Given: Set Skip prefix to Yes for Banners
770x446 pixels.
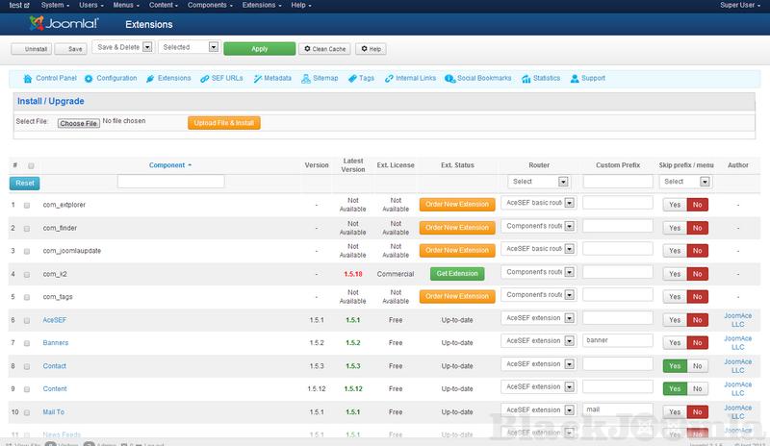Looking at the screenshot, I should [675, 342].
